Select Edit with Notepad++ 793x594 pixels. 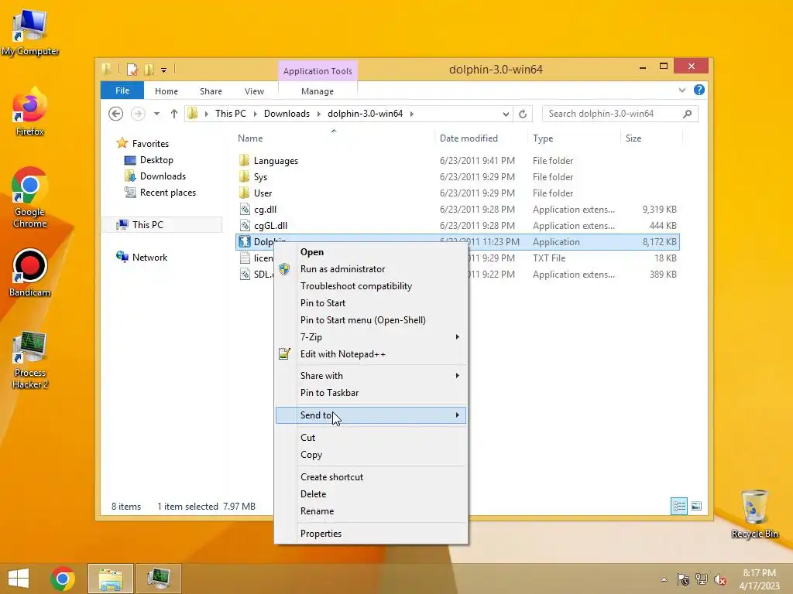pos(371,354)
